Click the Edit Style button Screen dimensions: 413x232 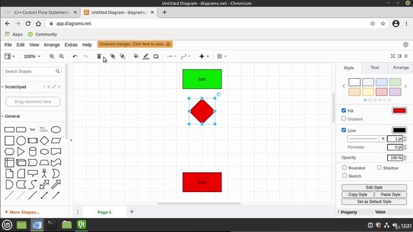click(x=374, y=188)
